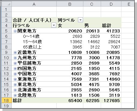The width and height of the screenshot is (137, 111).
Task: Click cell value 7000
Action: (94, 58)
